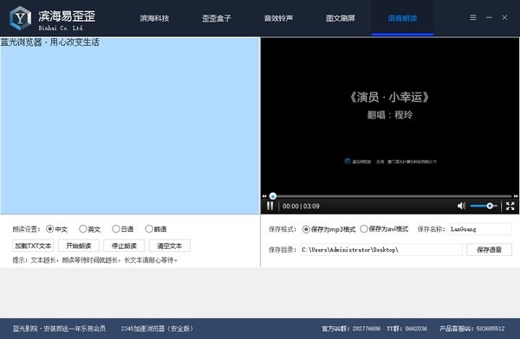This screenshot has height=339, width=520.
Task: Click 开始朗读 to start reading
Action: 79,246
